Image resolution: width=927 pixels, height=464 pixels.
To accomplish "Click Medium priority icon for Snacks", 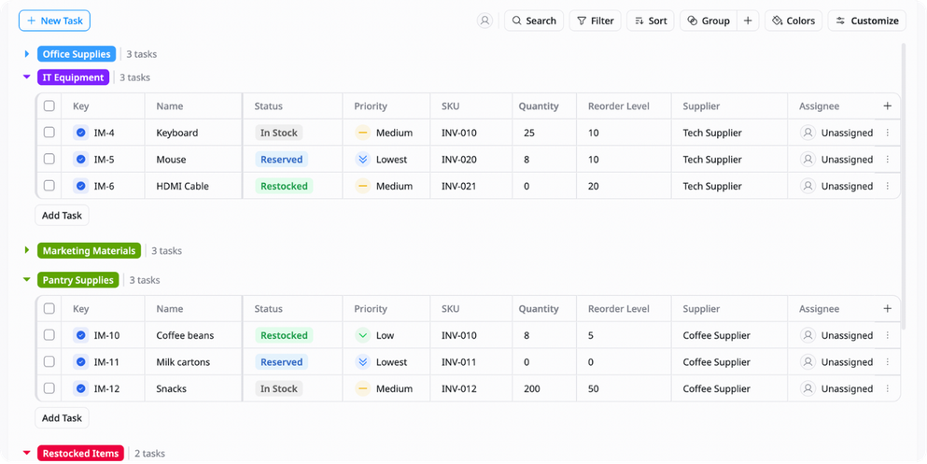I will tap(362, 388).
